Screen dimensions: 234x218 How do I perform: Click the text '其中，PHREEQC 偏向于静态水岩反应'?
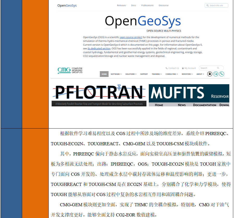[x=98, y=154]
